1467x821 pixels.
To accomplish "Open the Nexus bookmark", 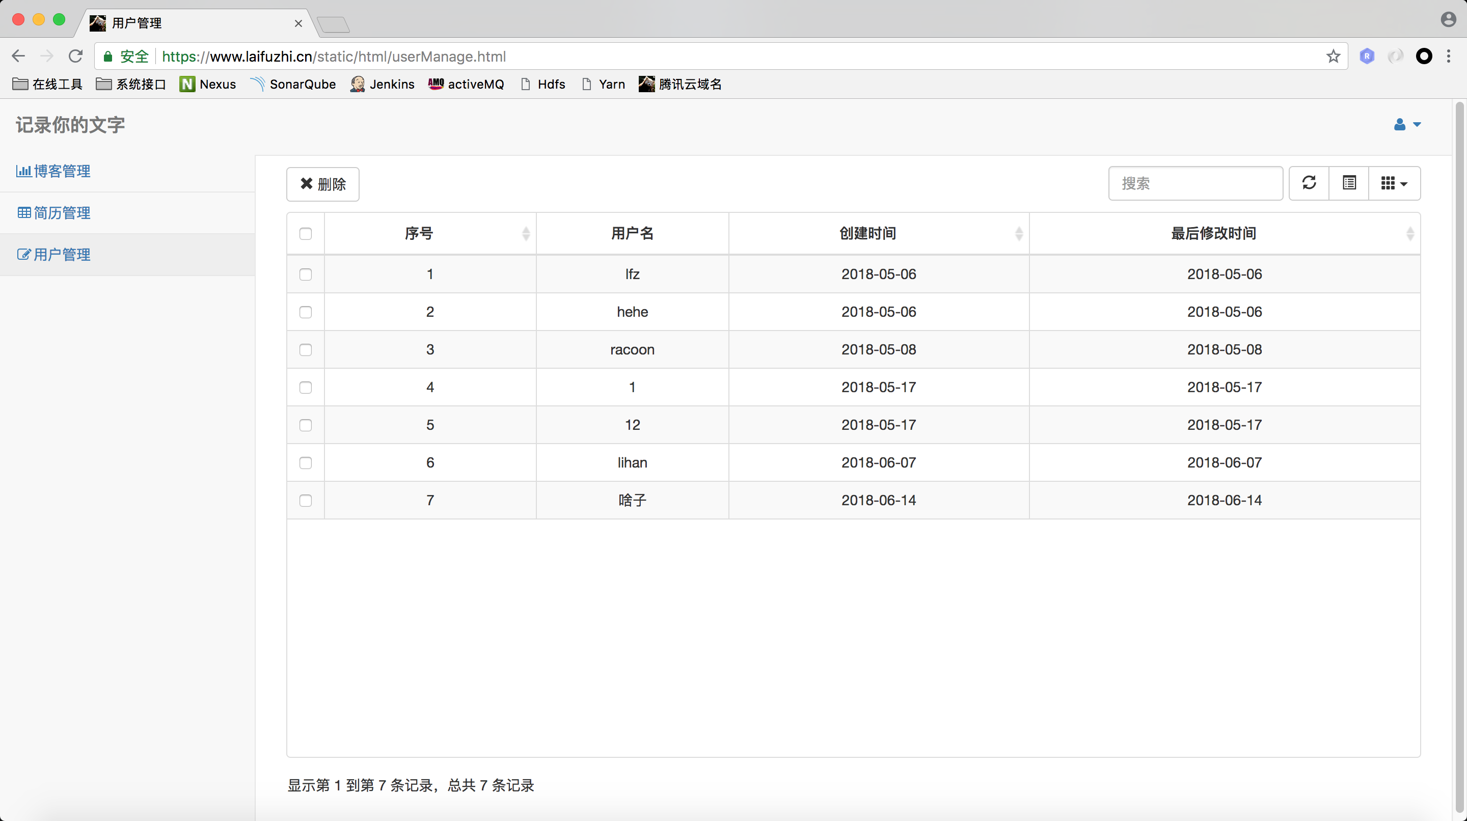I will point(208,84).
